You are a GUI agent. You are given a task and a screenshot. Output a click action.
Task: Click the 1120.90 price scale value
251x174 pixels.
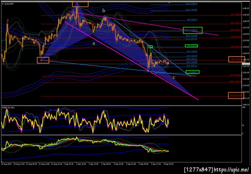point(246,73)
